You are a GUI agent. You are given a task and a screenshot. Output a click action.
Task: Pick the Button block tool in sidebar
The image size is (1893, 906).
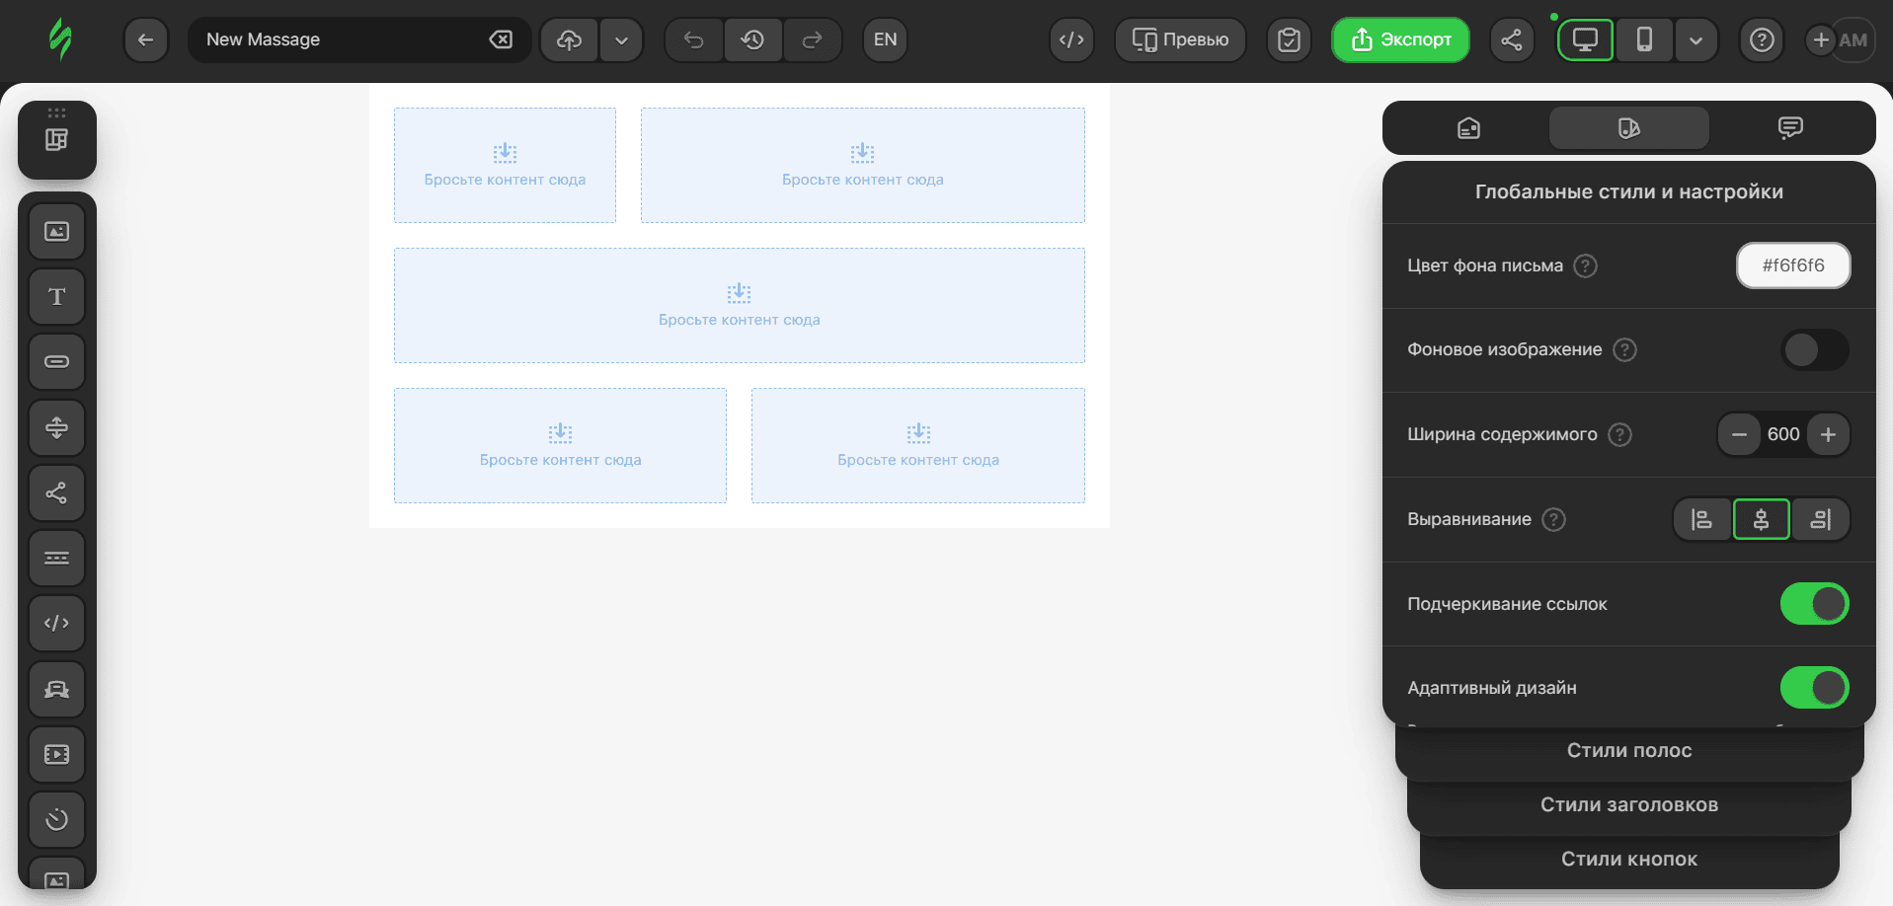click(x=57, y=362)
